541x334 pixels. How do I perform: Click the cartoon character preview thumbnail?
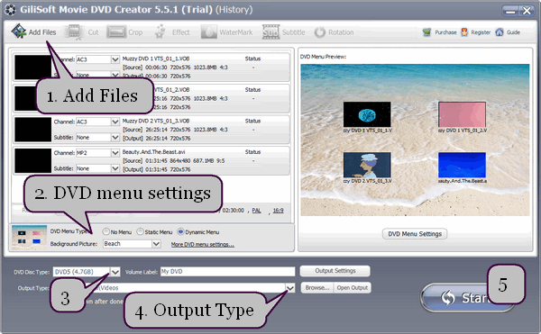tap(367, 165)
